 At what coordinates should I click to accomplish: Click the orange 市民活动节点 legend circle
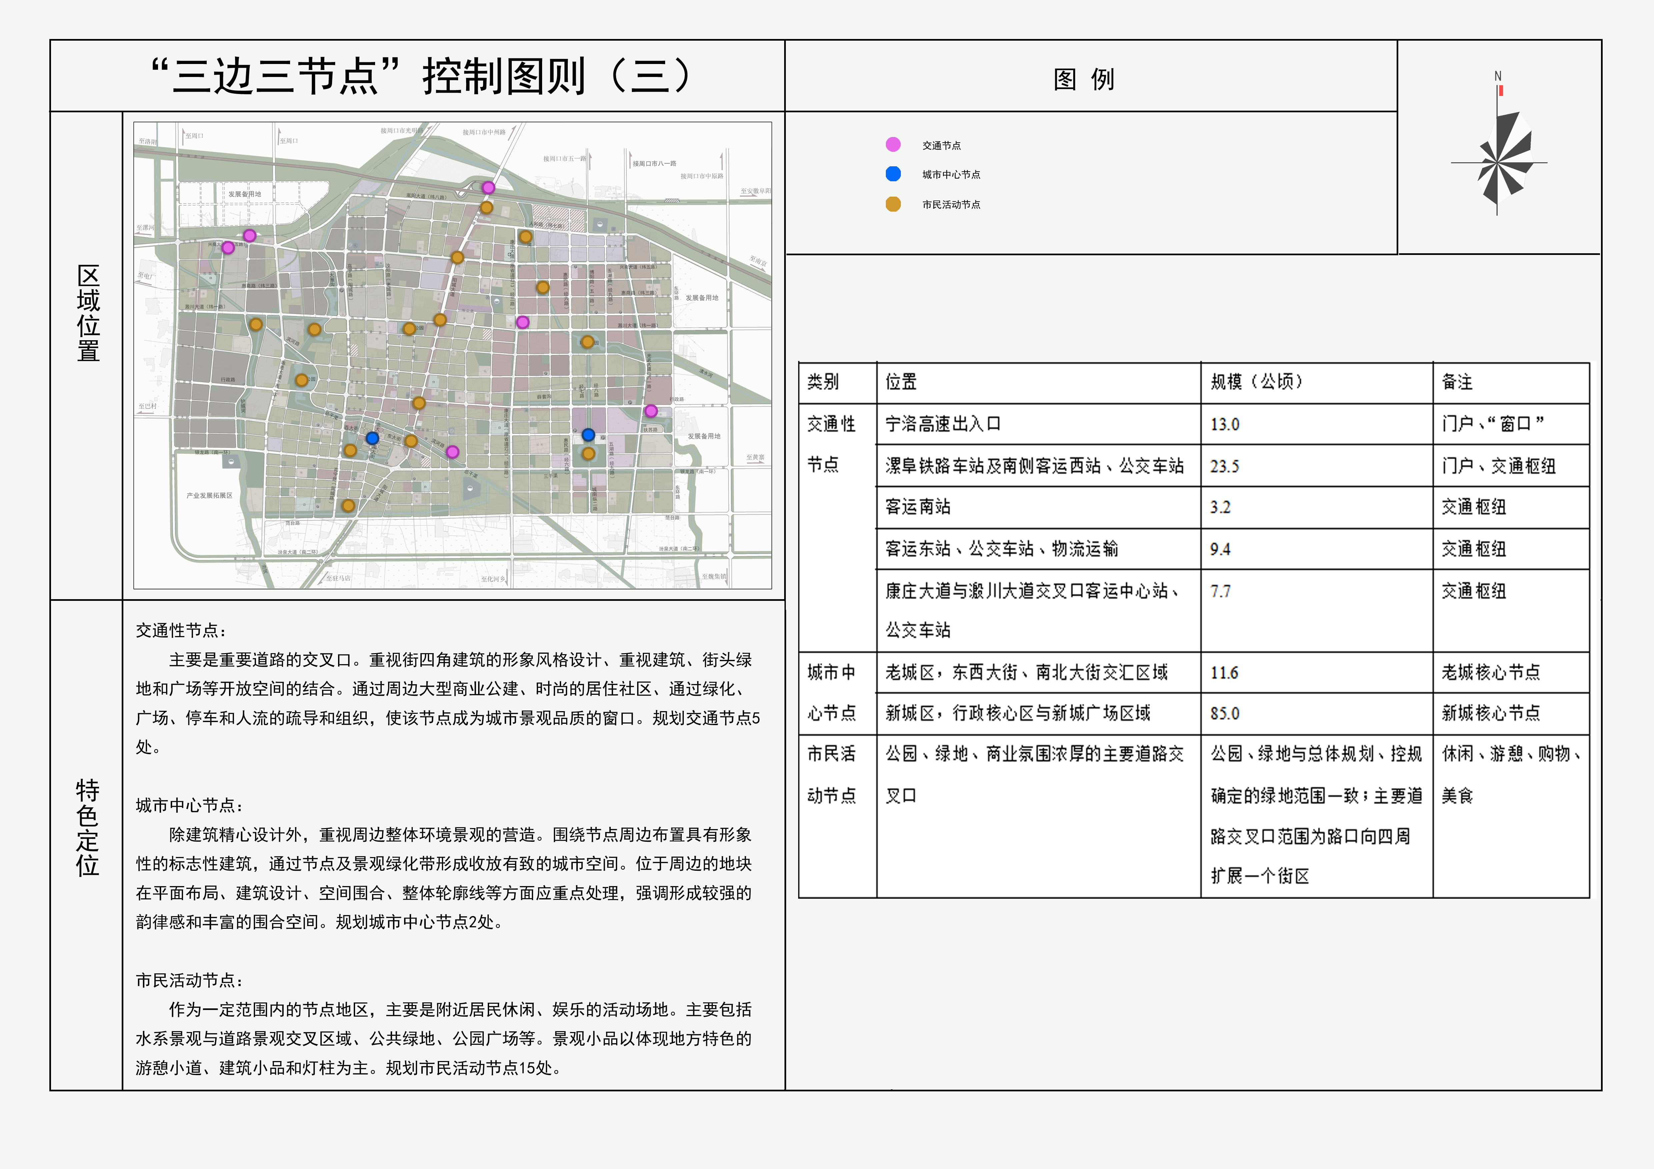(x=893, y=204)
